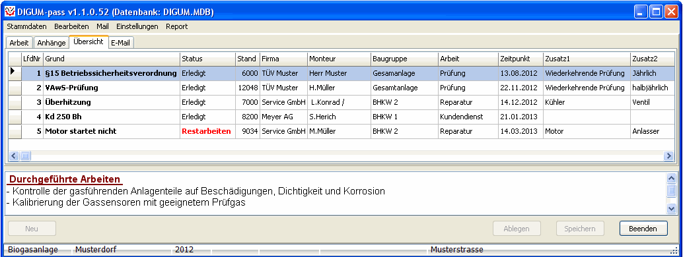
Task: Select the 'Überhitzung' row
Action: [x=341, y=103]
